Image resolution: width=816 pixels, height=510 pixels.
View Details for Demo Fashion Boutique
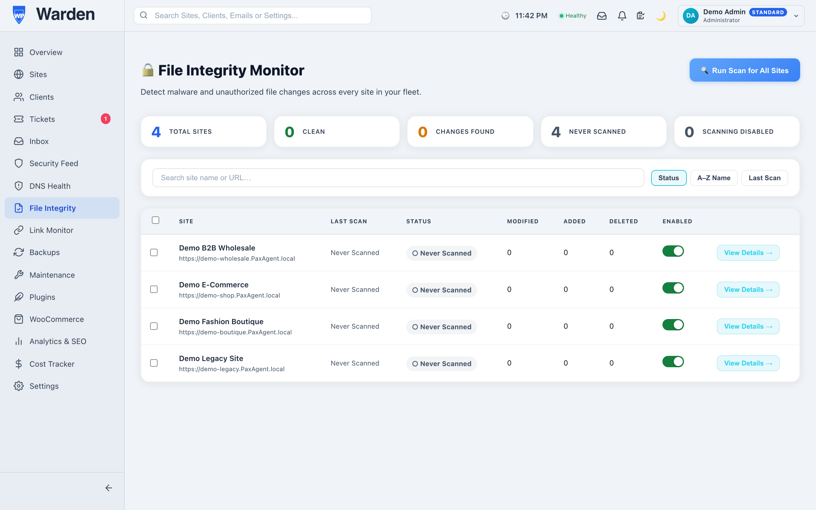click(x=748, y=326)
